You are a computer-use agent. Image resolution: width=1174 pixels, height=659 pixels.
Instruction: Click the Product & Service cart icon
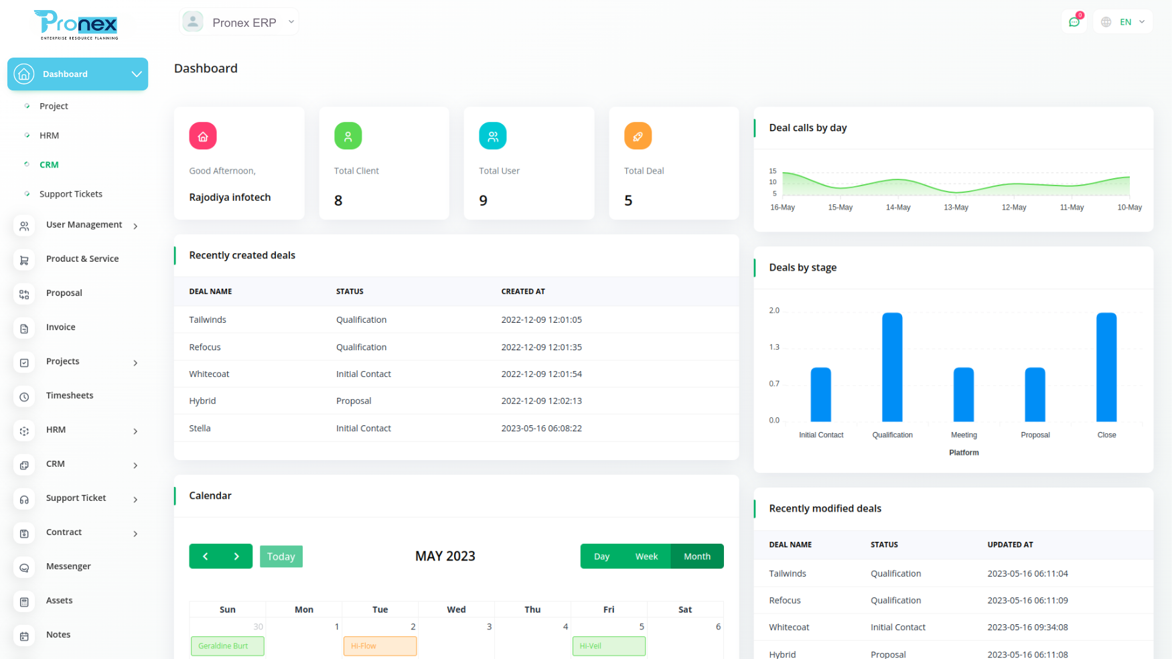click(x=24, y=260)
